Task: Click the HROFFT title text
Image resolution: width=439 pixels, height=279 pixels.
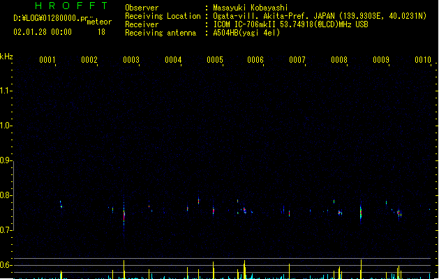Action: pyautogui.click(x=71, y=6)
